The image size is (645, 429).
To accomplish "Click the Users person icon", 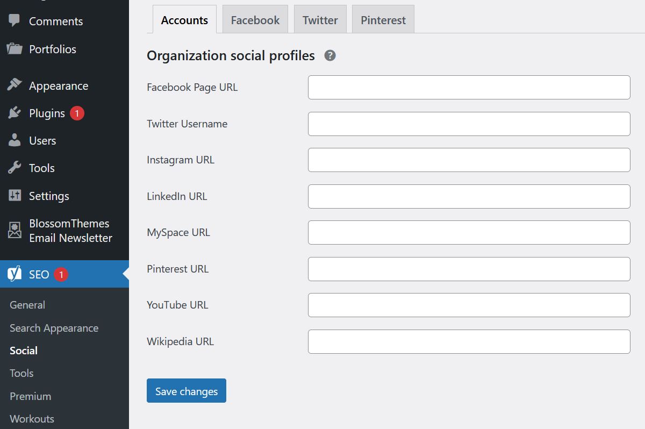I will (x=15, y=141).
